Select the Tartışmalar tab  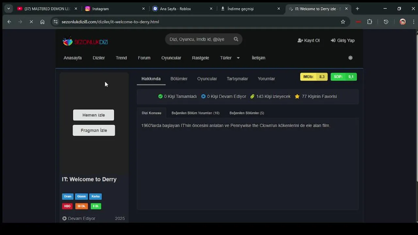(x=237, y=79)
